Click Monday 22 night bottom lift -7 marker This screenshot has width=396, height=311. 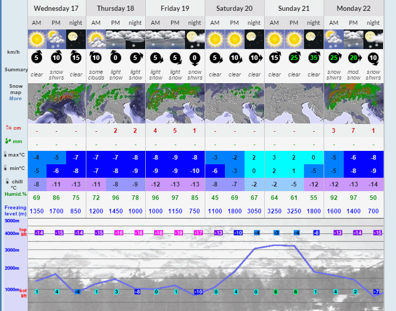click(376, 292)
